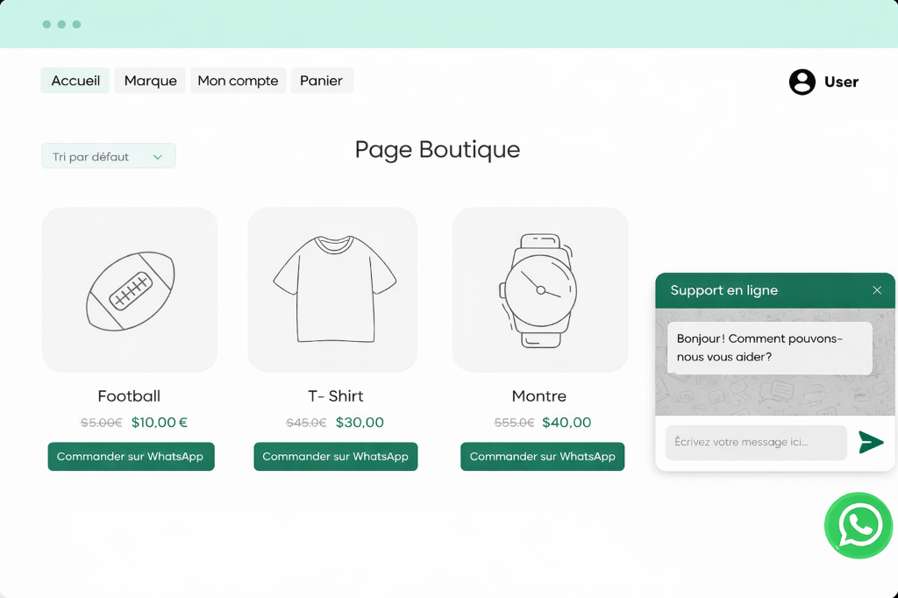Open the Tri par défaut dropdown
Image resolution: width=898 pixels, height=598 pixels.
tap(108, 156)
